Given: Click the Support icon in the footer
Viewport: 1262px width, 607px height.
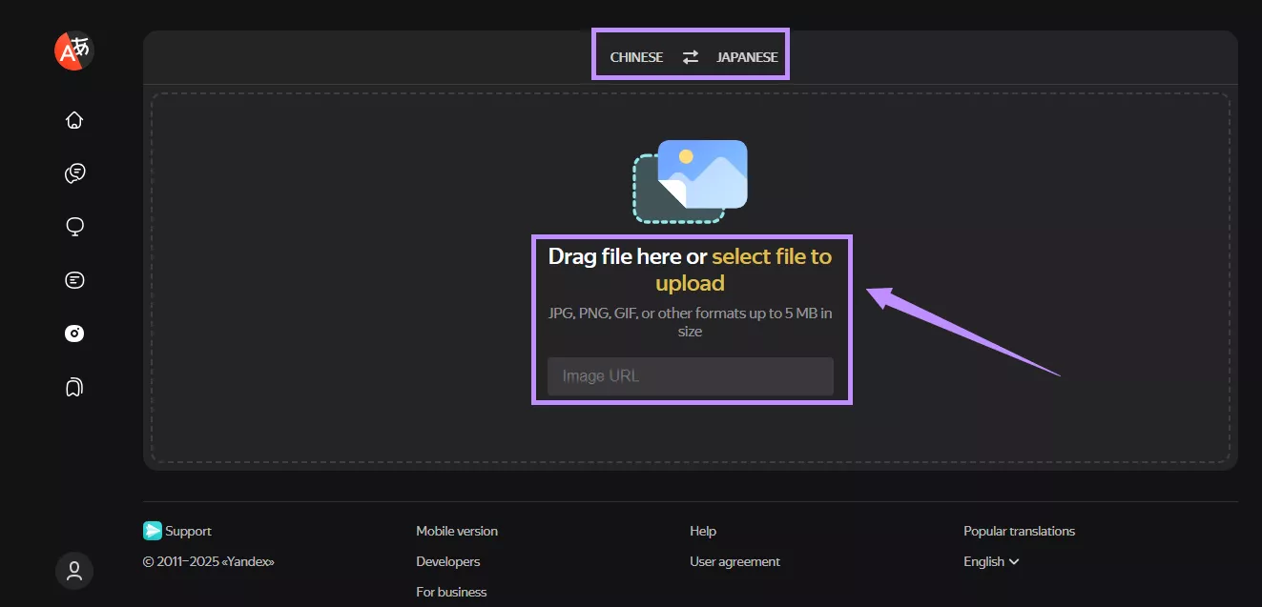Looking at the screenshot, I should (153, 531).
